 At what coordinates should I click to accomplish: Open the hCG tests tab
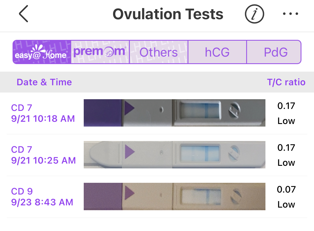click(217, 52)
